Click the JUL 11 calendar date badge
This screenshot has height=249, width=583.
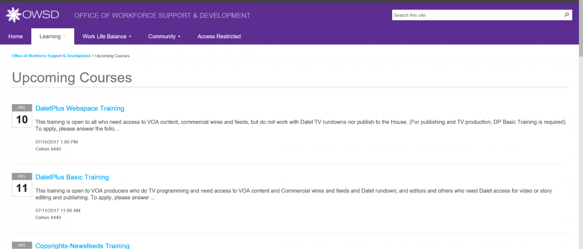point(22,185)
